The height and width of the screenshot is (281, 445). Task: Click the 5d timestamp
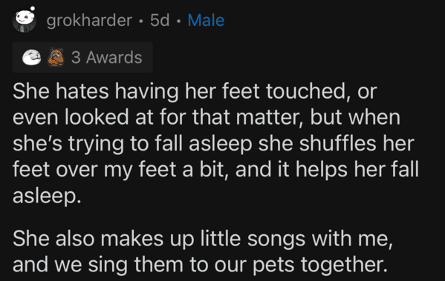[160, 21]
